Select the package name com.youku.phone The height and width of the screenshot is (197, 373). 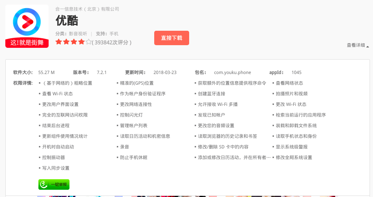pos(232,72)
